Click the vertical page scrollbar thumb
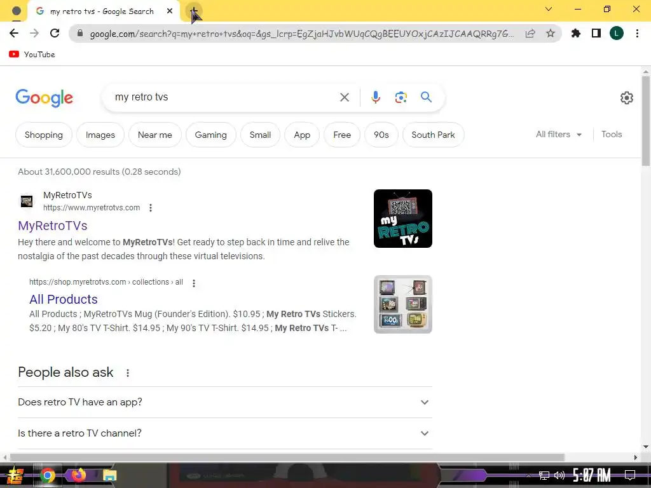 (646, 120)
